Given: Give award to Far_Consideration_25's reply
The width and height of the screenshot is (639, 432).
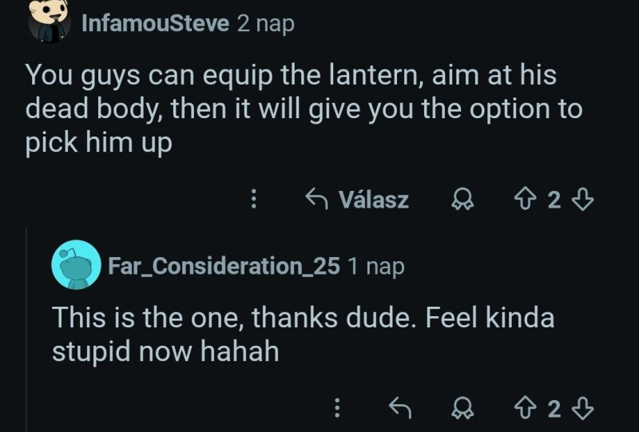Looking at the screenshot, I should (460, 409).
